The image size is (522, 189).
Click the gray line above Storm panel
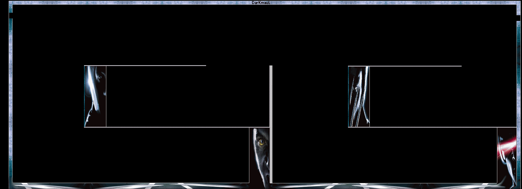145,65
